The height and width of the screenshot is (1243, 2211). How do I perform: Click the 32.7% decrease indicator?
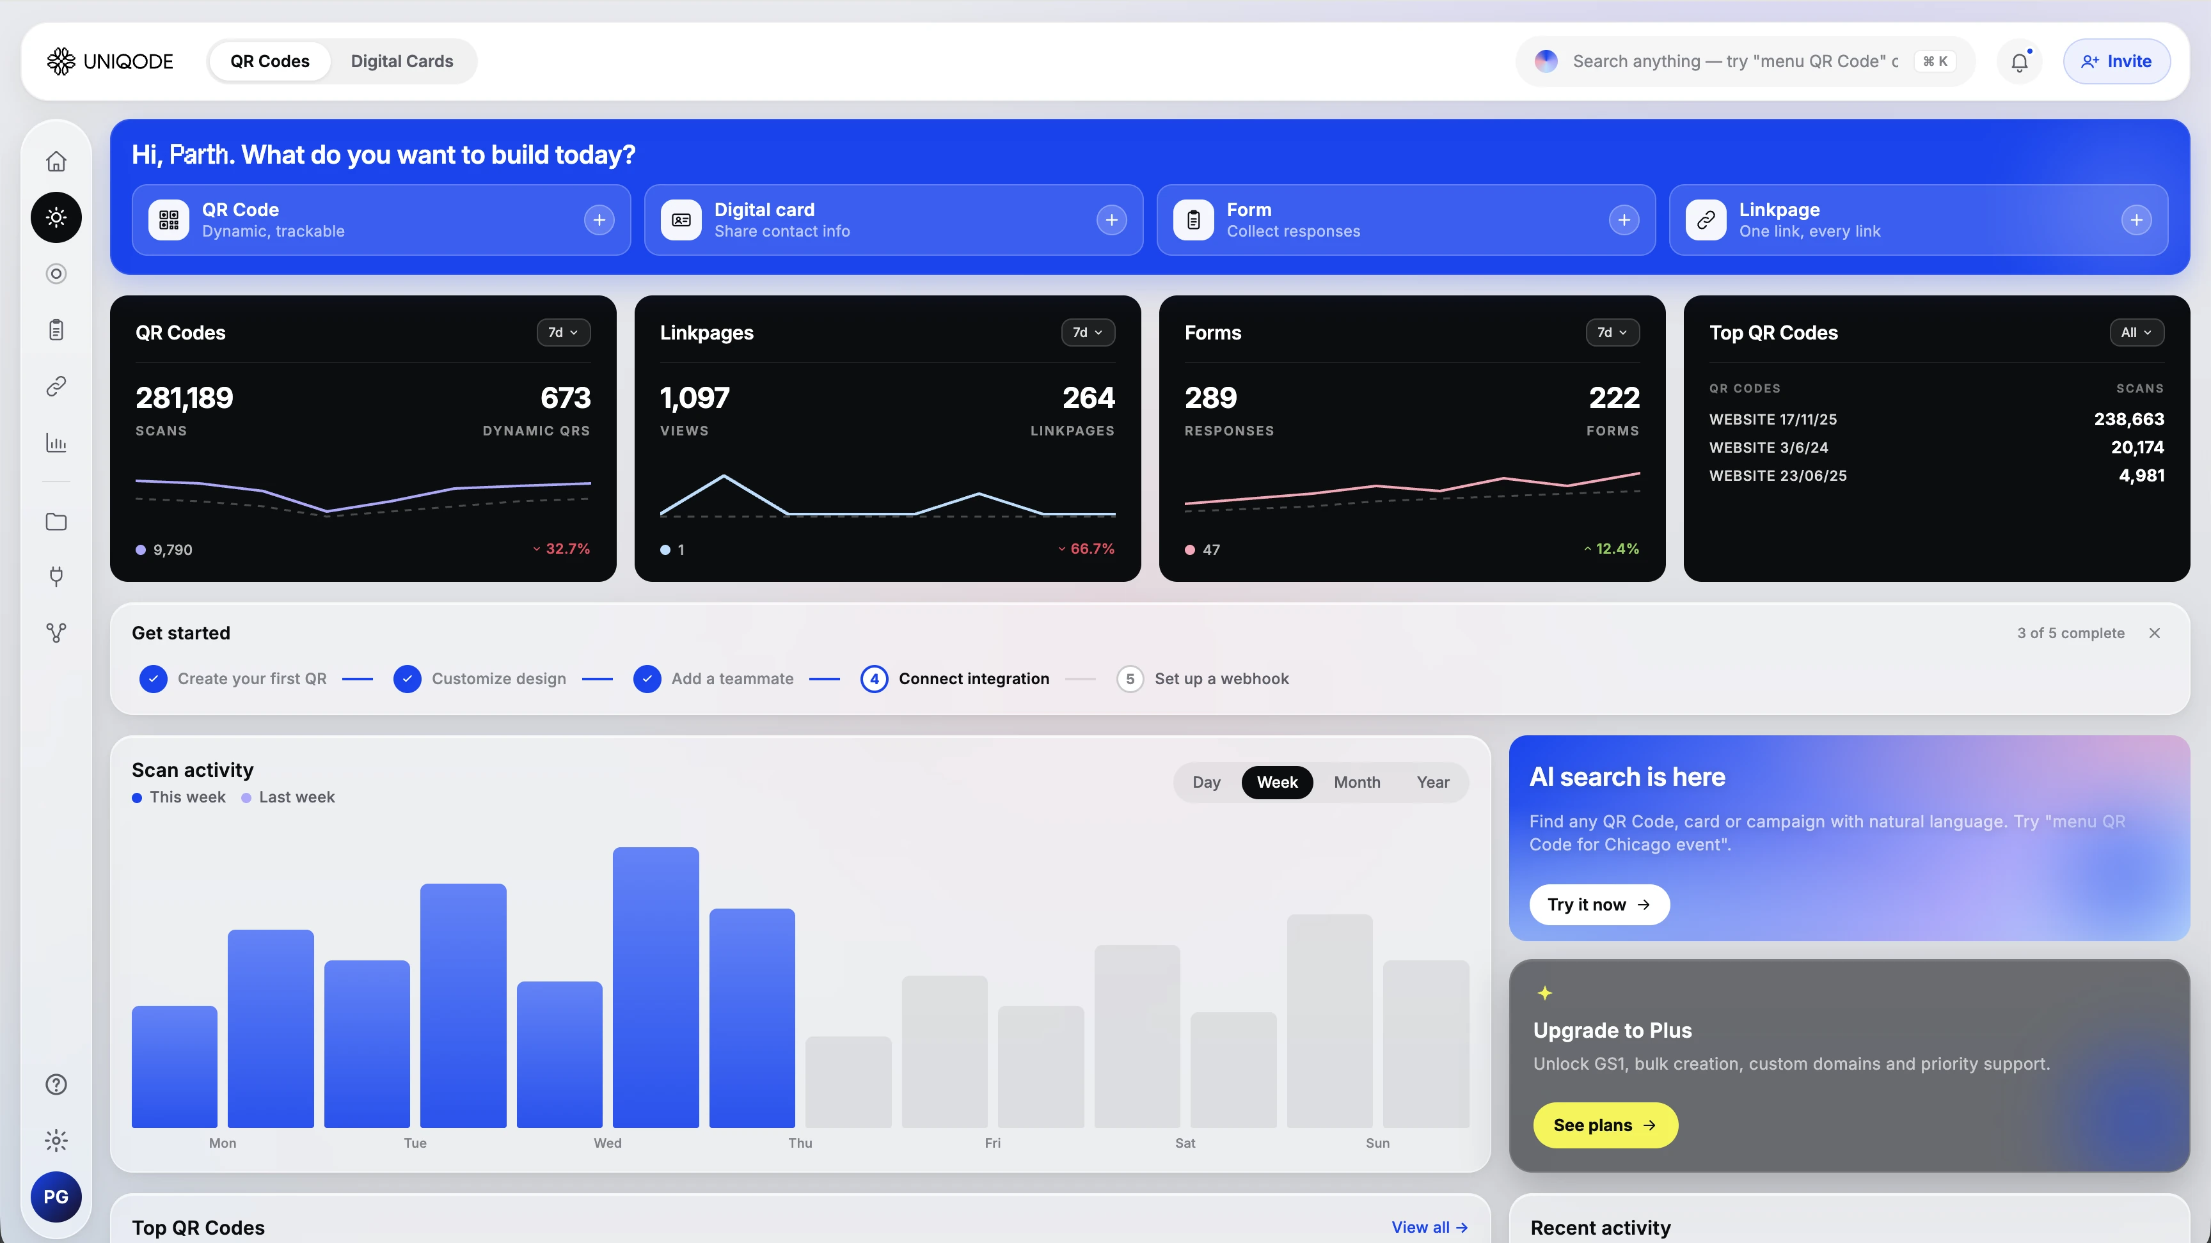click(x=561, y=549)
